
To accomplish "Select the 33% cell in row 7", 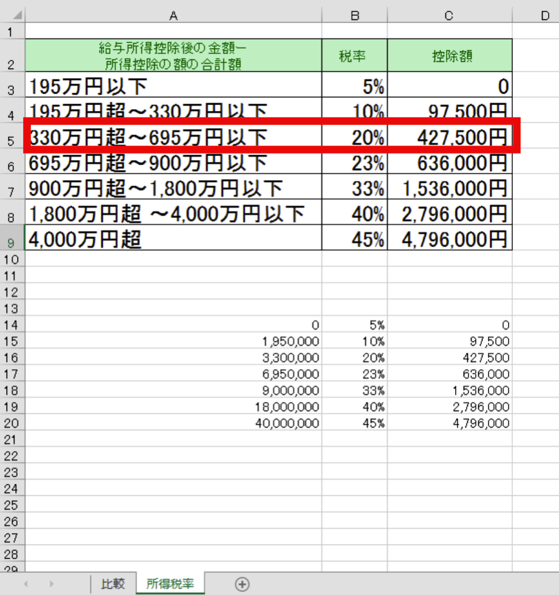I will pos(355,189).
